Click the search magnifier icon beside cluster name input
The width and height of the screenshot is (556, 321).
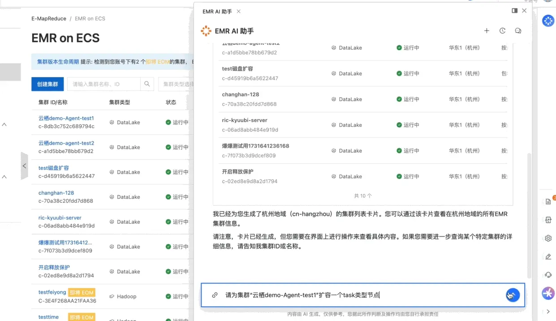pos(147,84)
